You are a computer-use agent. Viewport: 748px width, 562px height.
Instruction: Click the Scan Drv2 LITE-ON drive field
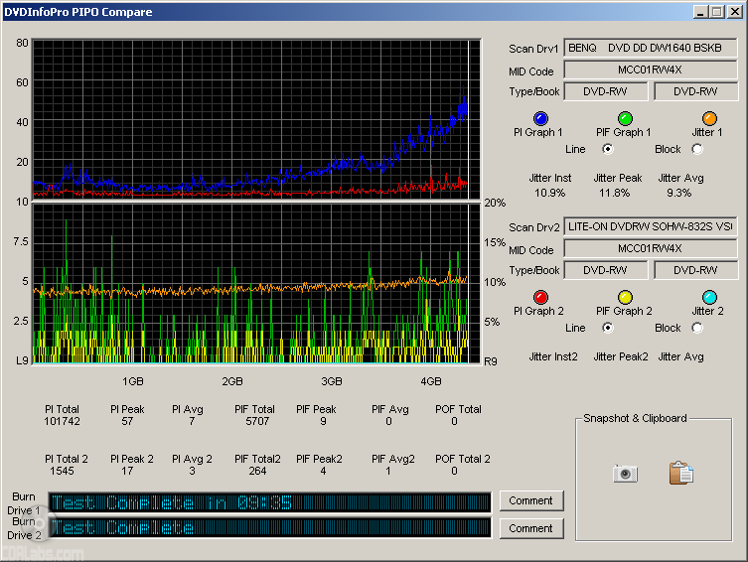(x=651, y=226)
